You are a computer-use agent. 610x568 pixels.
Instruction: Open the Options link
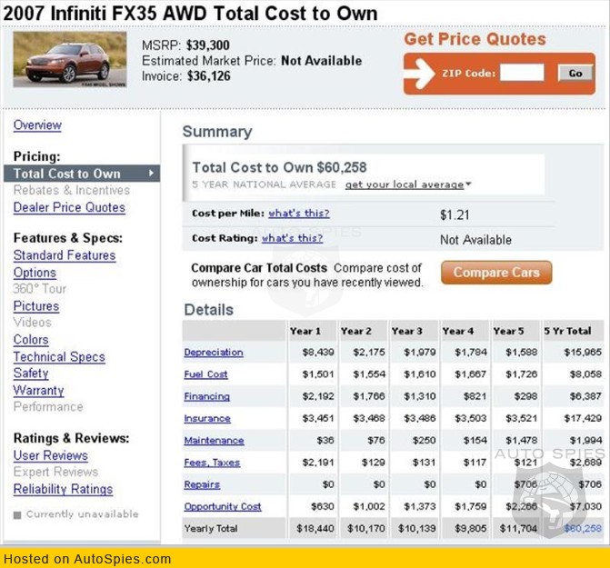click(x=35, y=273)
